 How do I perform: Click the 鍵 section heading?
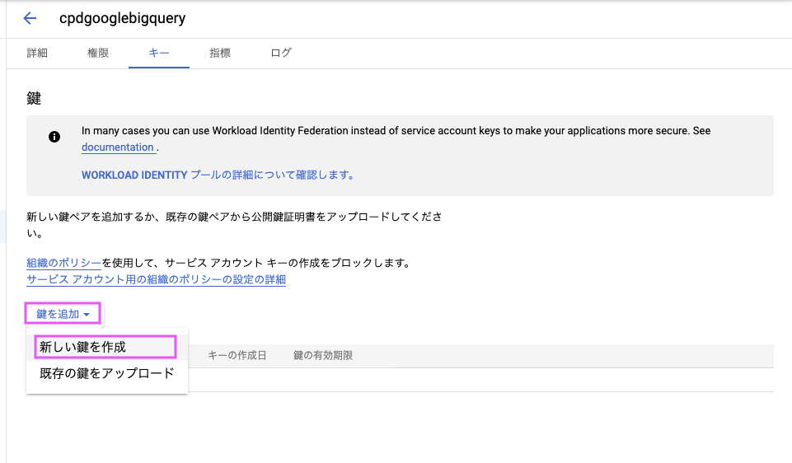(x=34, y=98)
